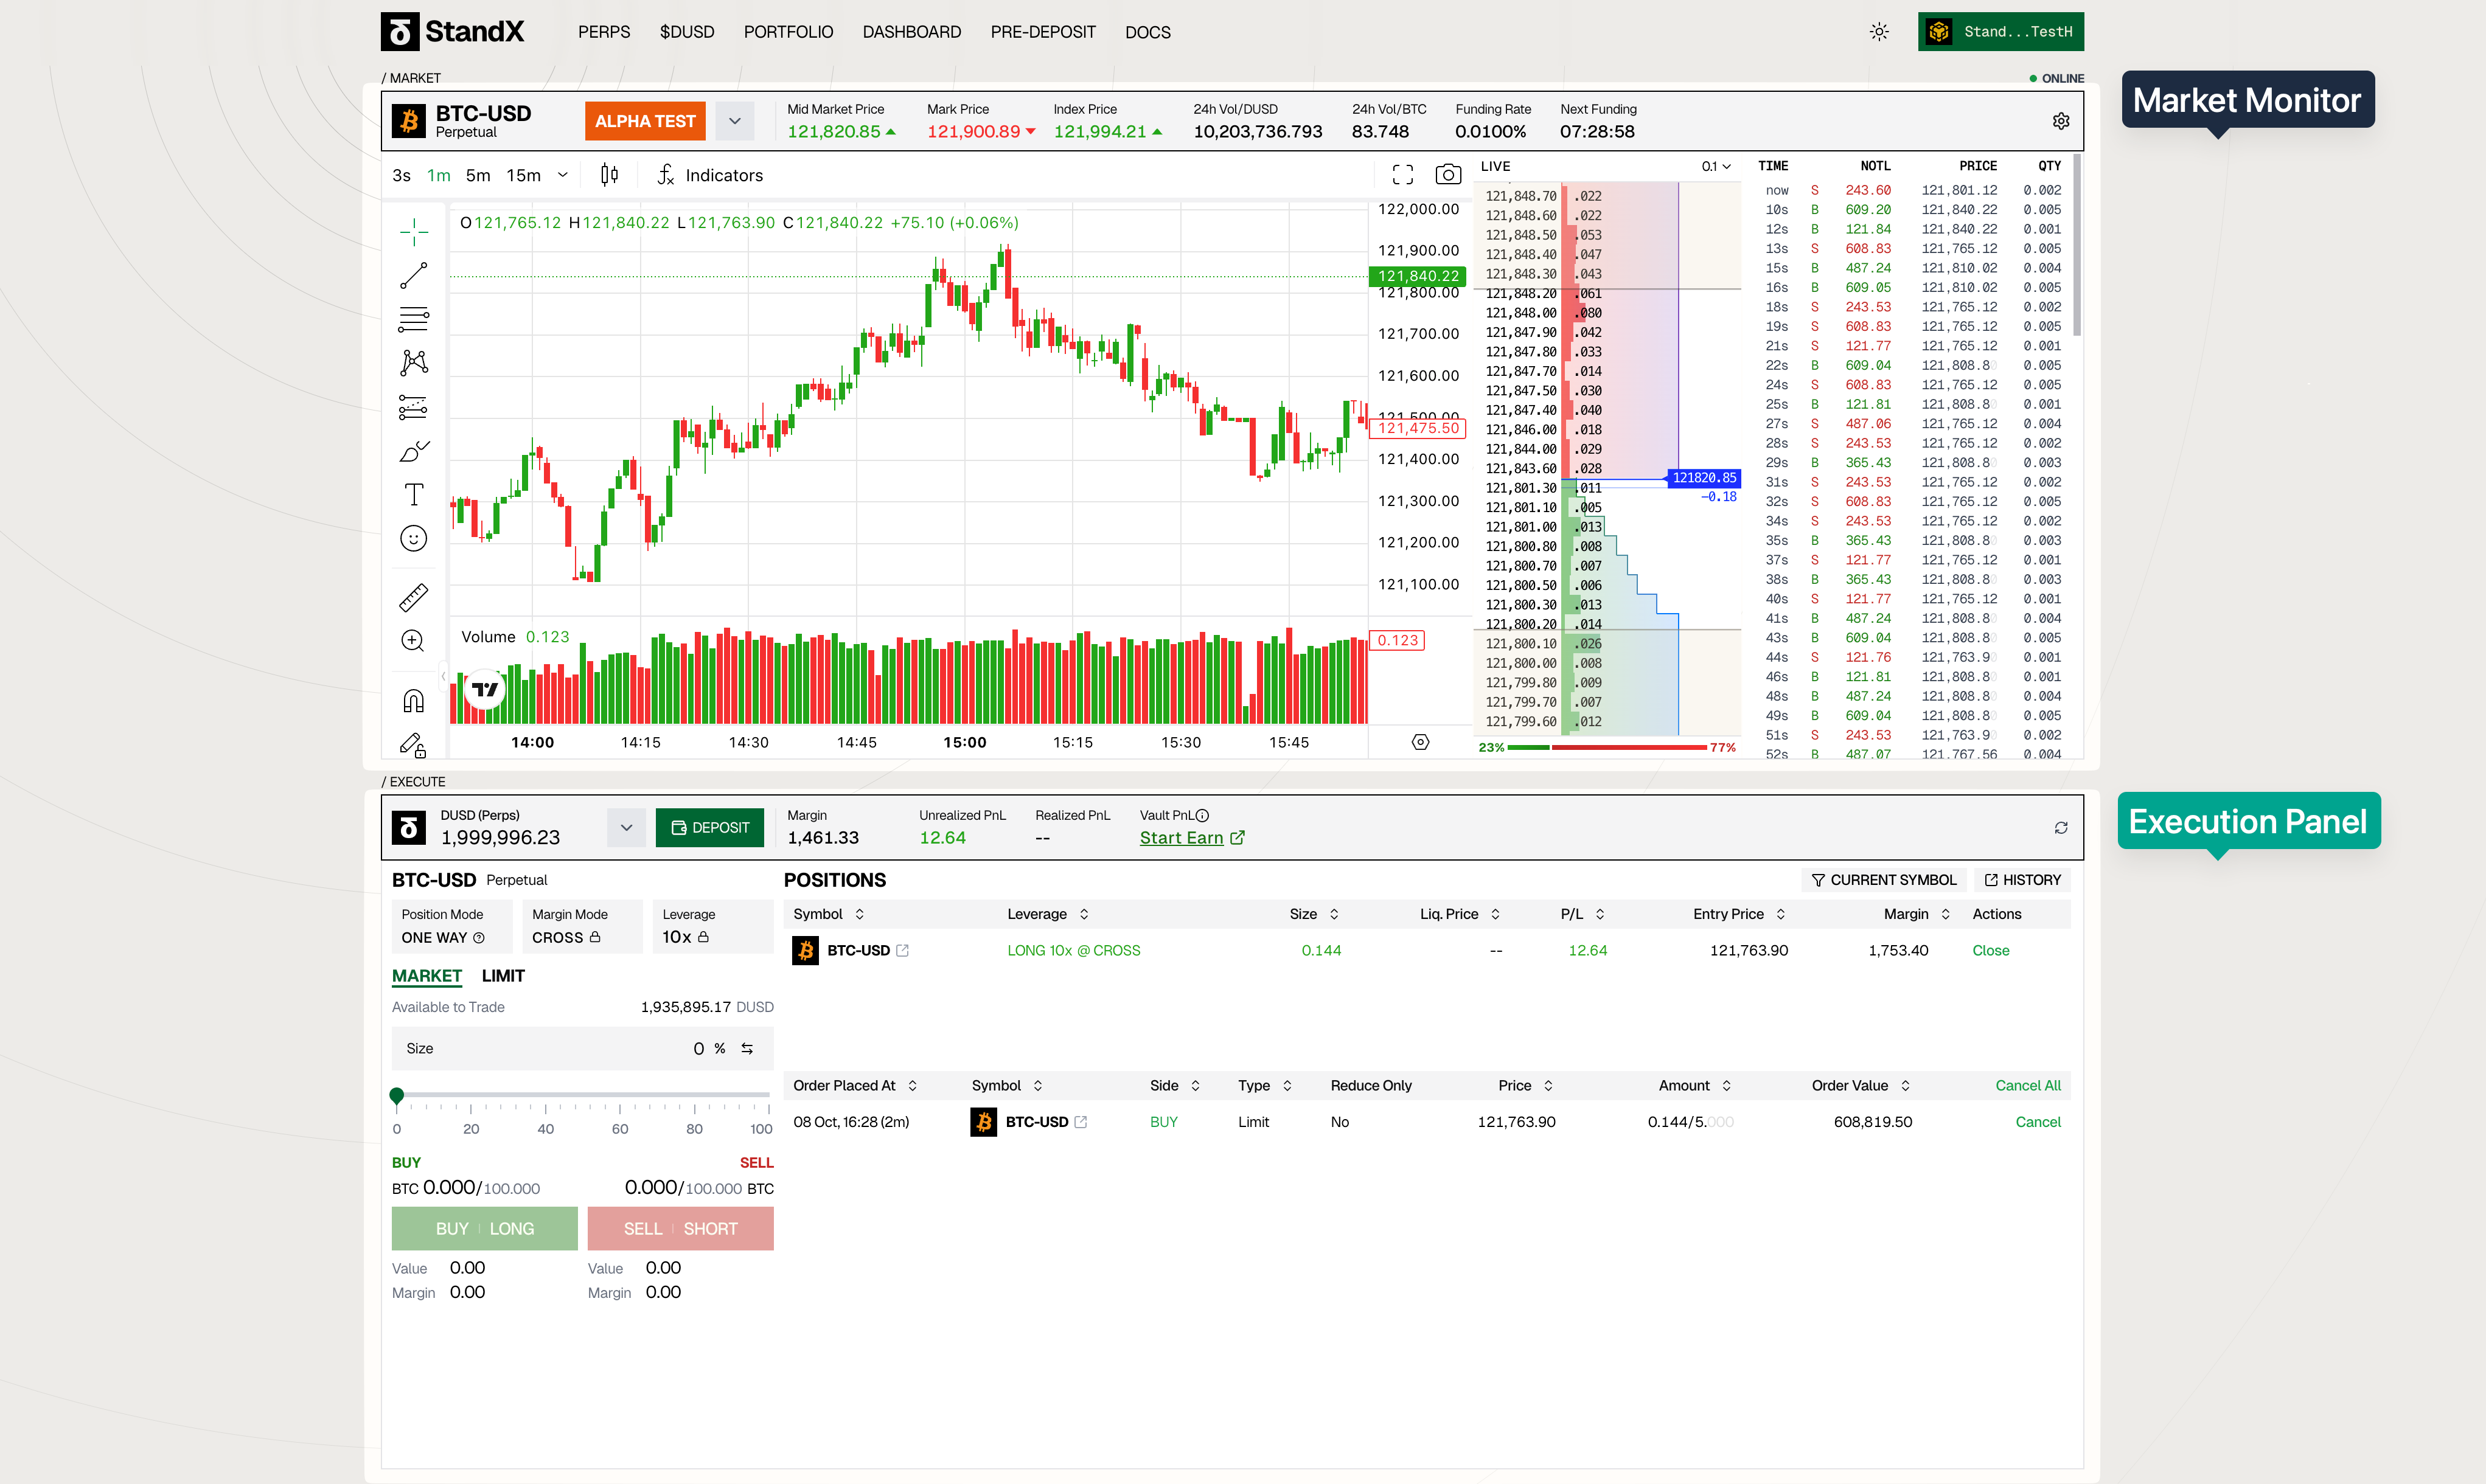Select the trend line drawing tool

(x=413, y=275)
